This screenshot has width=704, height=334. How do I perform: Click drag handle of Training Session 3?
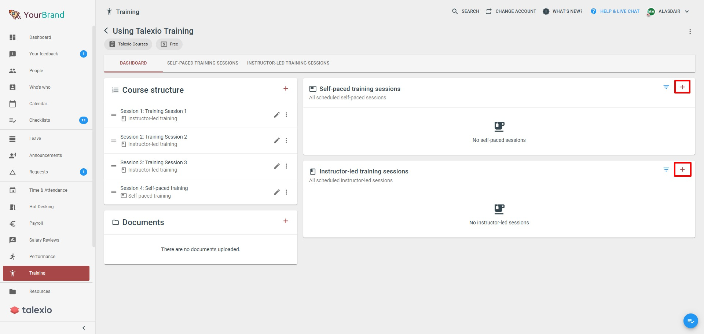pyautogui.click(x=114, y=166)
